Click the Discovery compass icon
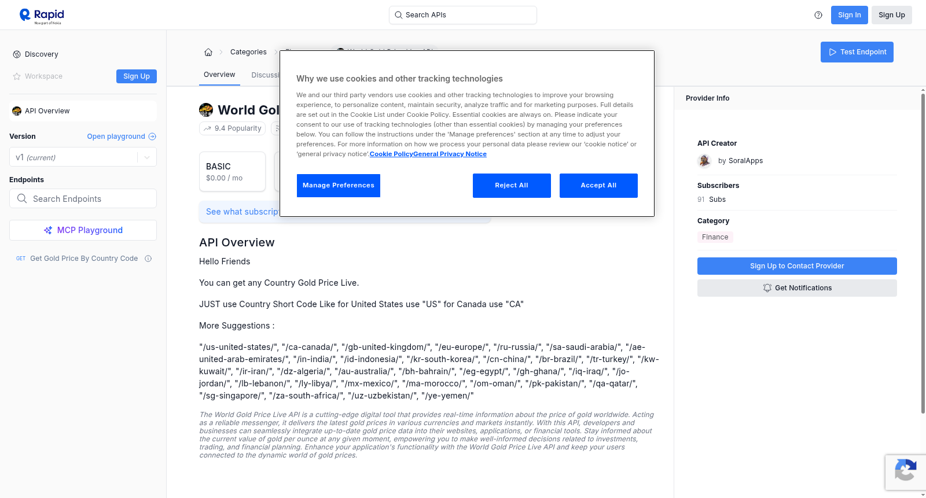The height and width of the screenshot is (498, 926). (17, 54)
